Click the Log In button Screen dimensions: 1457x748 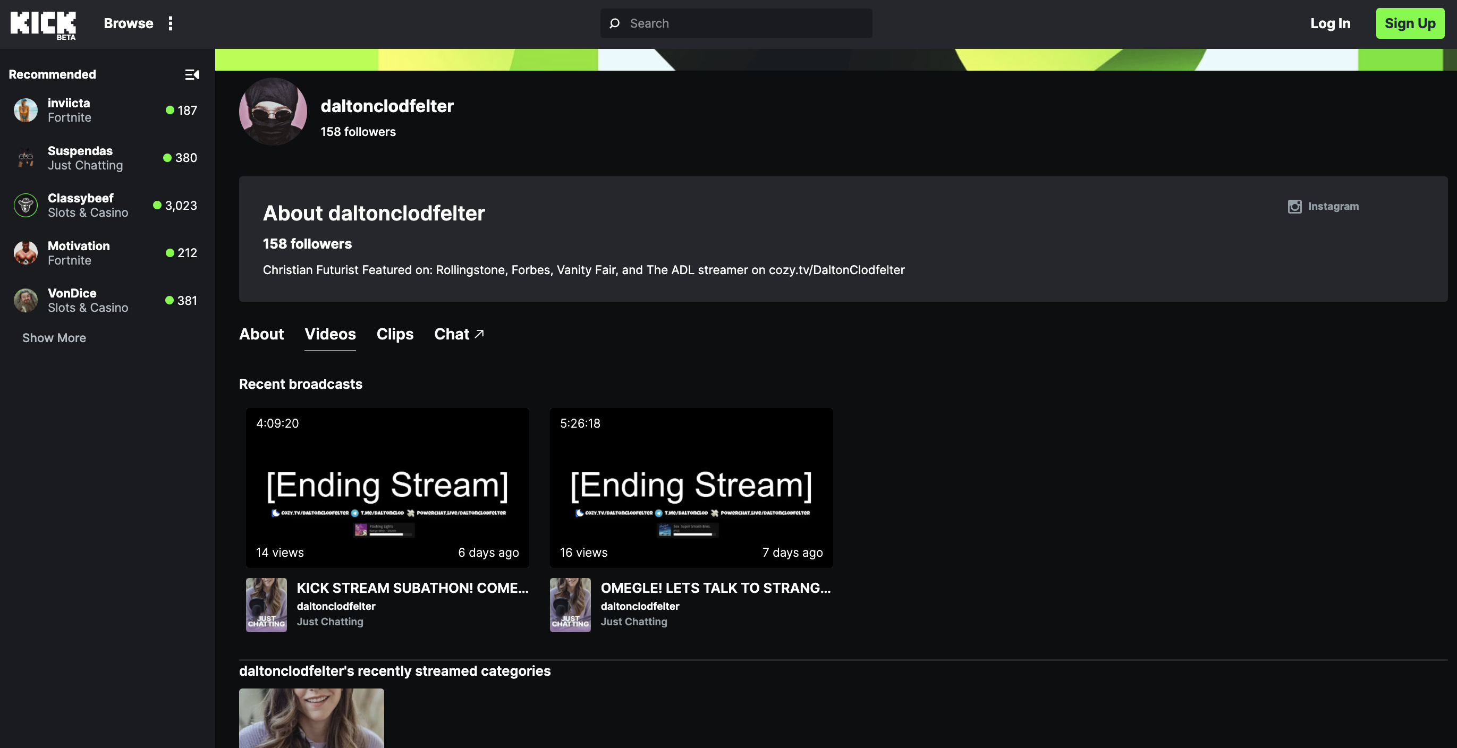click(x=1330, y=24)
